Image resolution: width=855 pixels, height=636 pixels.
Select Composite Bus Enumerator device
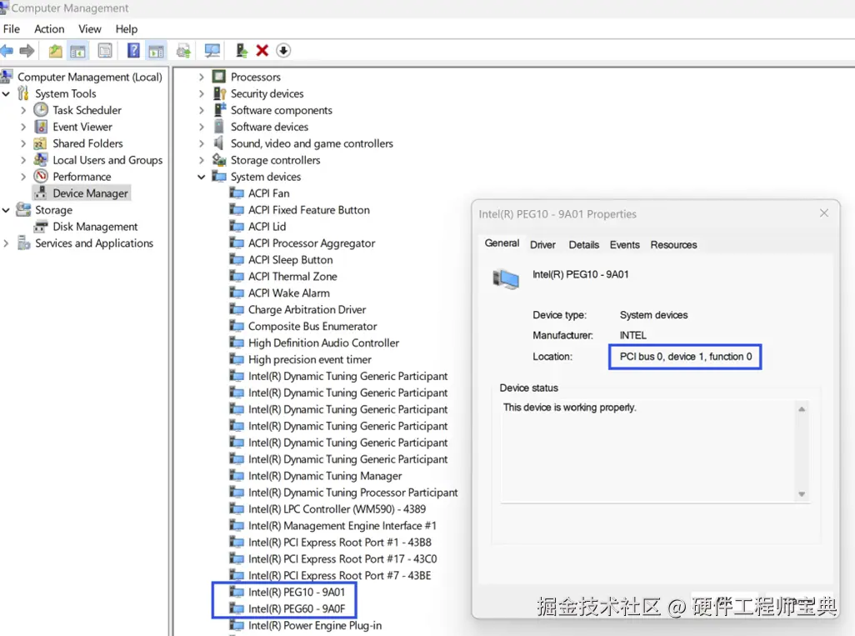coord(312,326)
